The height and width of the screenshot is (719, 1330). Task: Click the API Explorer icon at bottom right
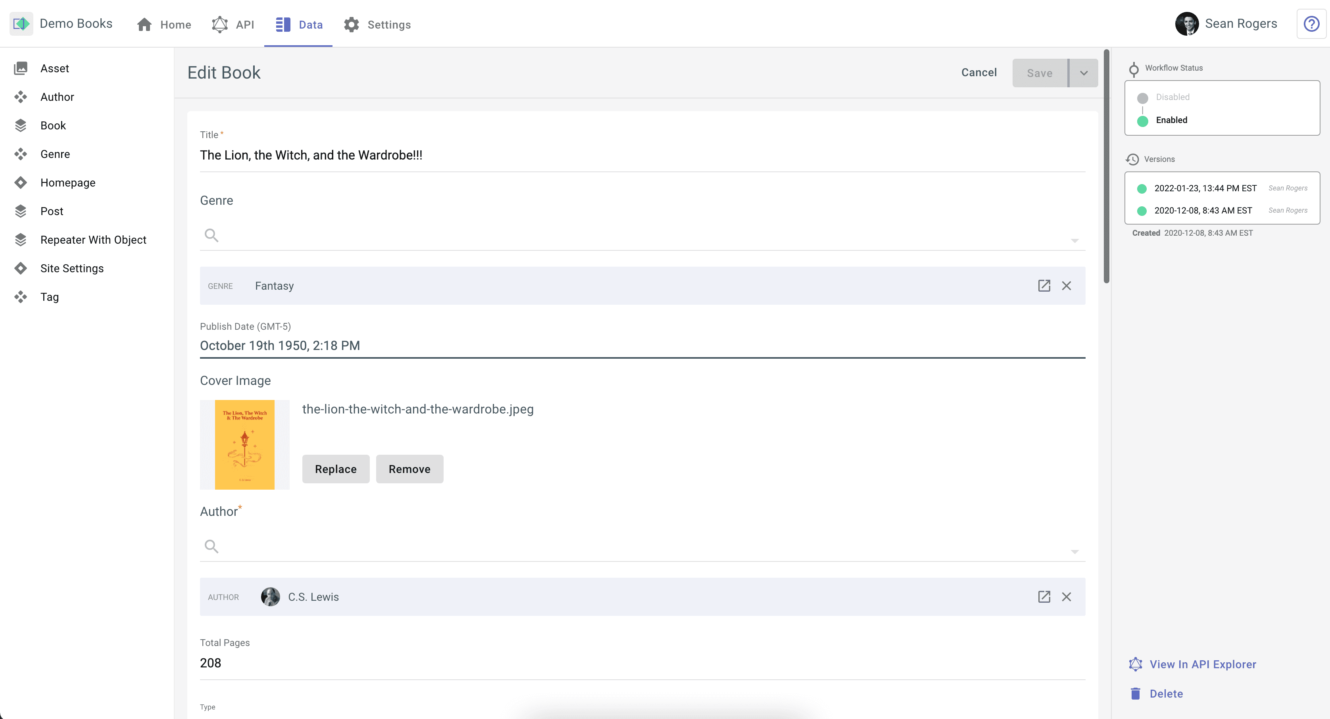tap(1135, 664)
